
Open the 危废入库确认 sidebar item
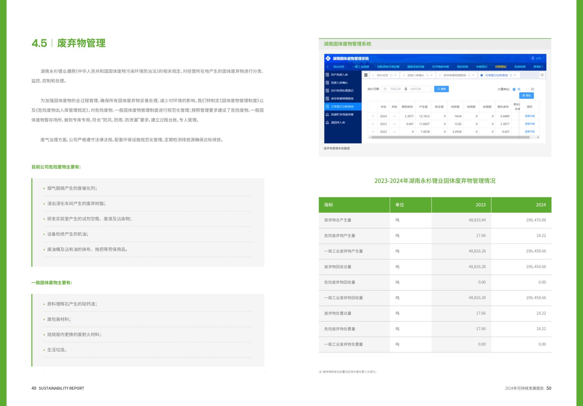click(x=343, y=83)
